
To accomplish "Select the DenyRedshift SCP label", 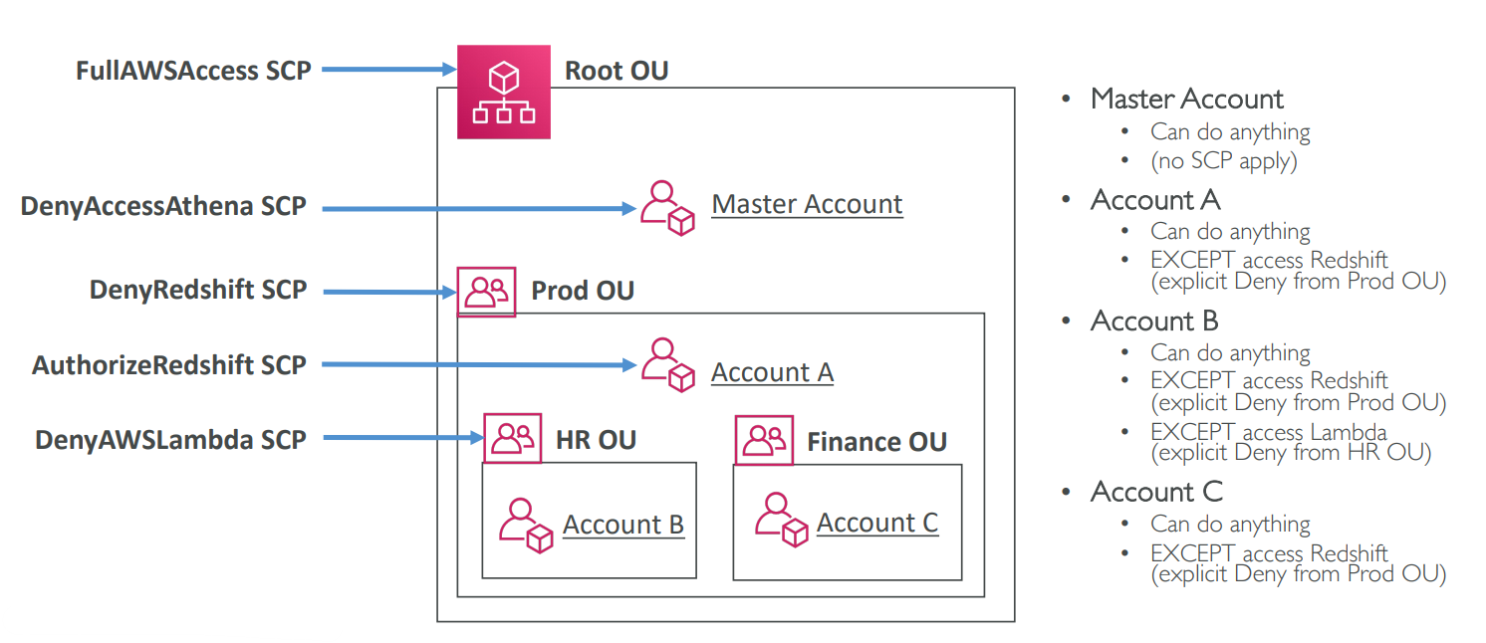I will [198, 291].
